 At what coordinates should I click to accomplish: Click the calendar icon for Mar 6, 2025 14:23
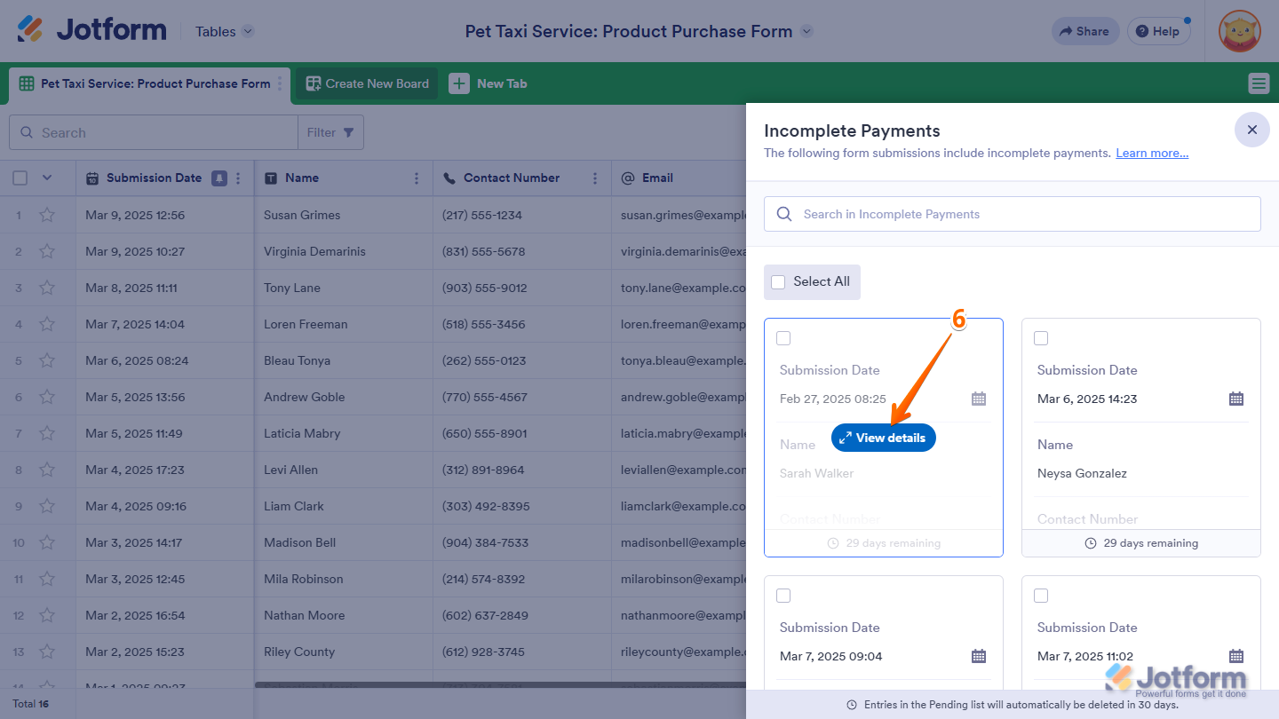(x=1235, y=399)
